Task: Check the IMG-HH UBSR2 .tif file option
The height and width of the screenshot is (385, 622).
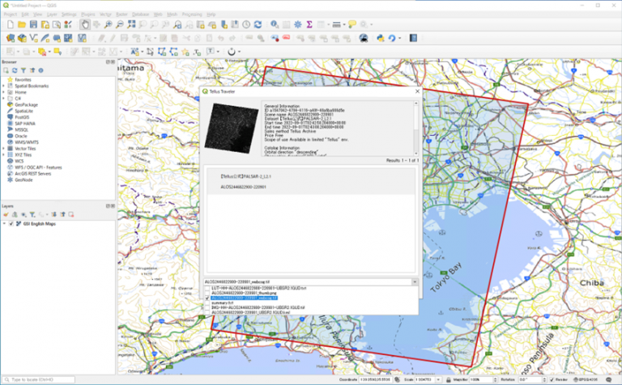Action: coord(207,307)
